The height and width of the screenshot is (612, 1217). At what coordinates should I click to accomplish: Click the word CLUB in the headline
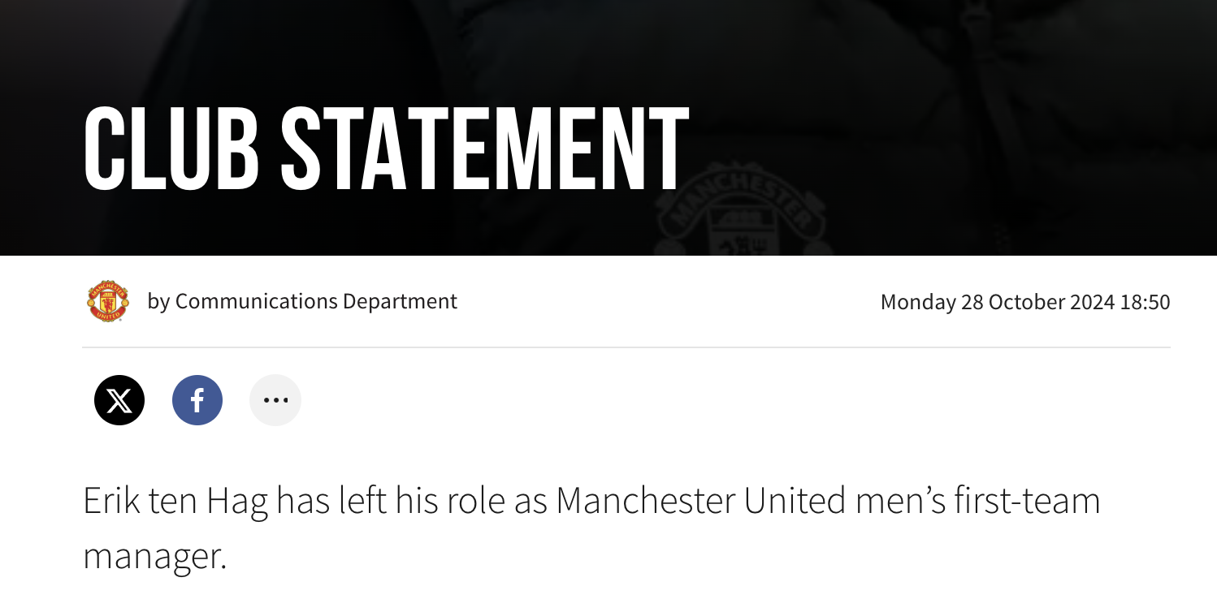[171, 149]
